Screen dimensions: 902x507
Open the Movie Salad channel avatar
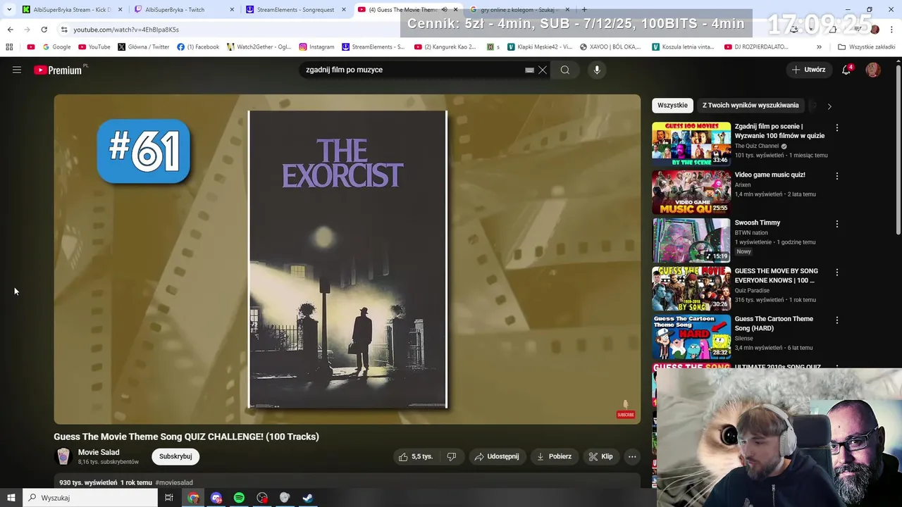tap(63, 456)
